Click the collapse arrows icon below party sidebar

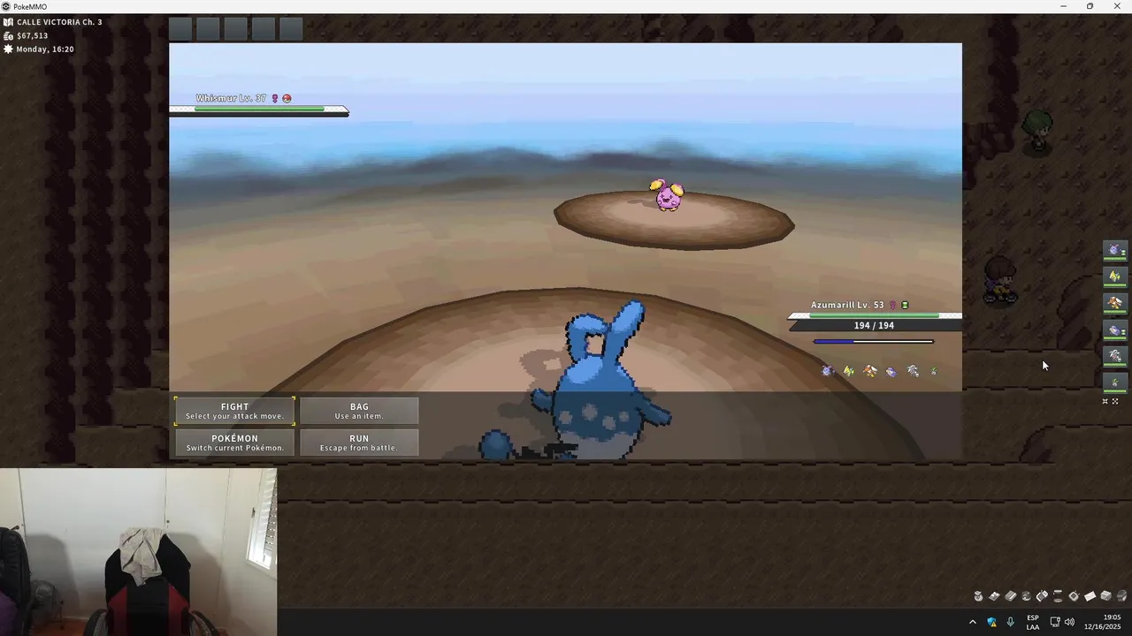pyautogui.click(x=1105, y=401)
